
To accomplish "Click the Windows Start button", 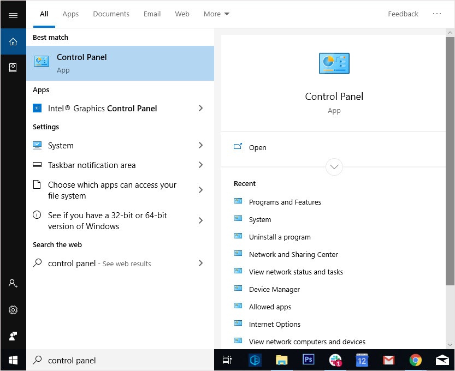I will point(13,360).
